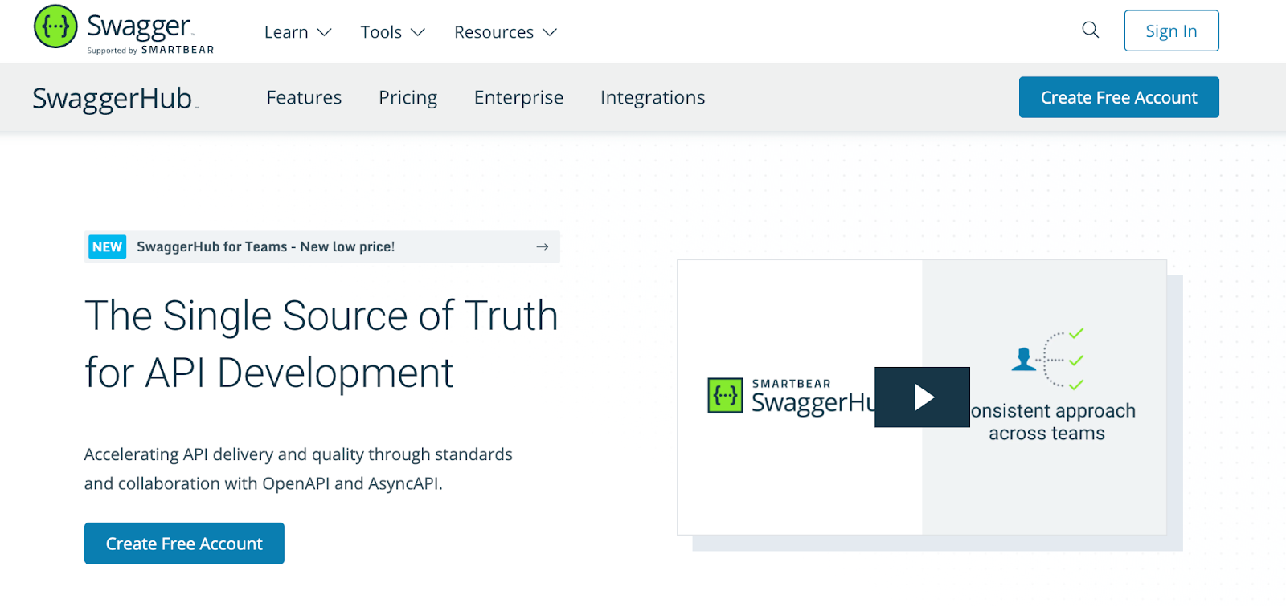Click the Swagger logo icon
The height and width of the screenshot is (607, 1286).
click(55, 26)
